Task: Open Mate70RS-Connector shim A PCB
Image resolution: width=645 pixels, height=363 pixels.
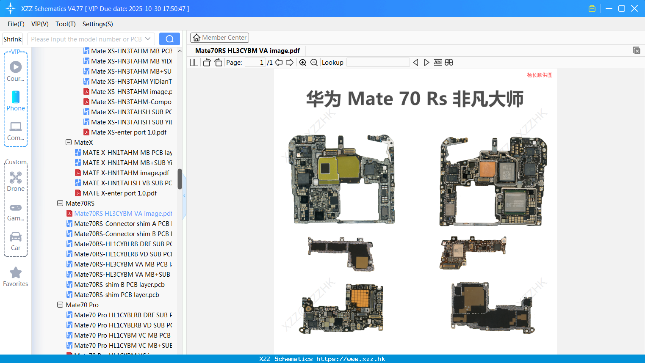Action: tap(119, 224)
